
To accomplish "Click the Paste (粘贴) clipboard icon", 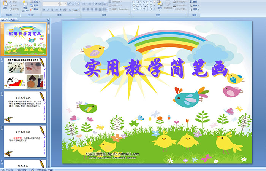I will tap(5, 4).
